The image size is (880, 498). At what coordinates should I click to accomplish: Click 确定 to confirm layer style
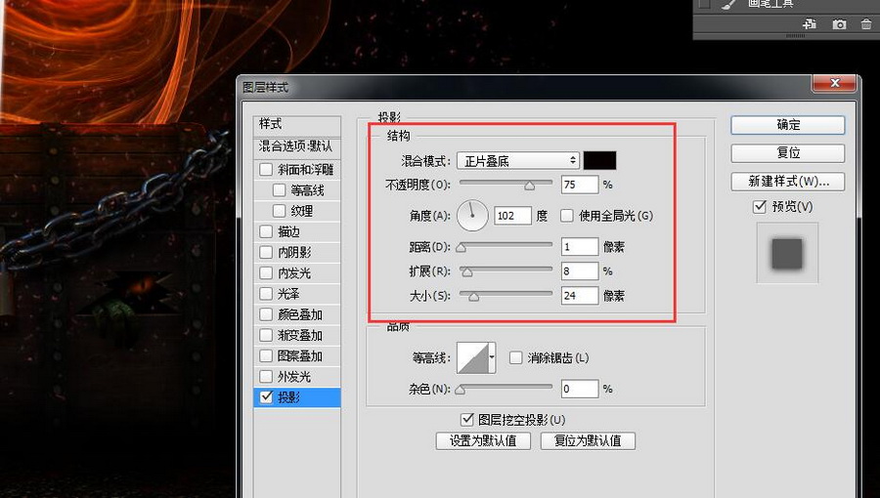(x=787, y=125)
